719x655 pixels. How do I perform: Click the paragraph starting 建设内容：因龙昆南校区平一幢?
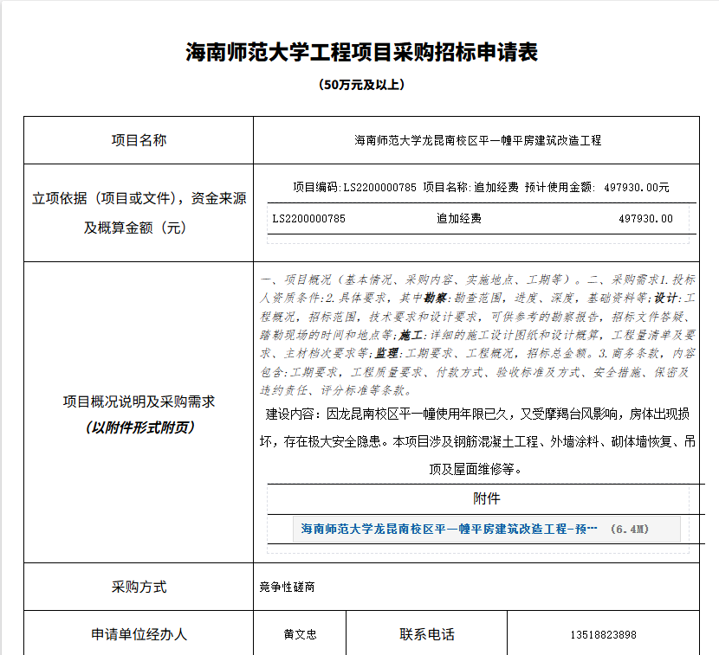pos(477,441)
